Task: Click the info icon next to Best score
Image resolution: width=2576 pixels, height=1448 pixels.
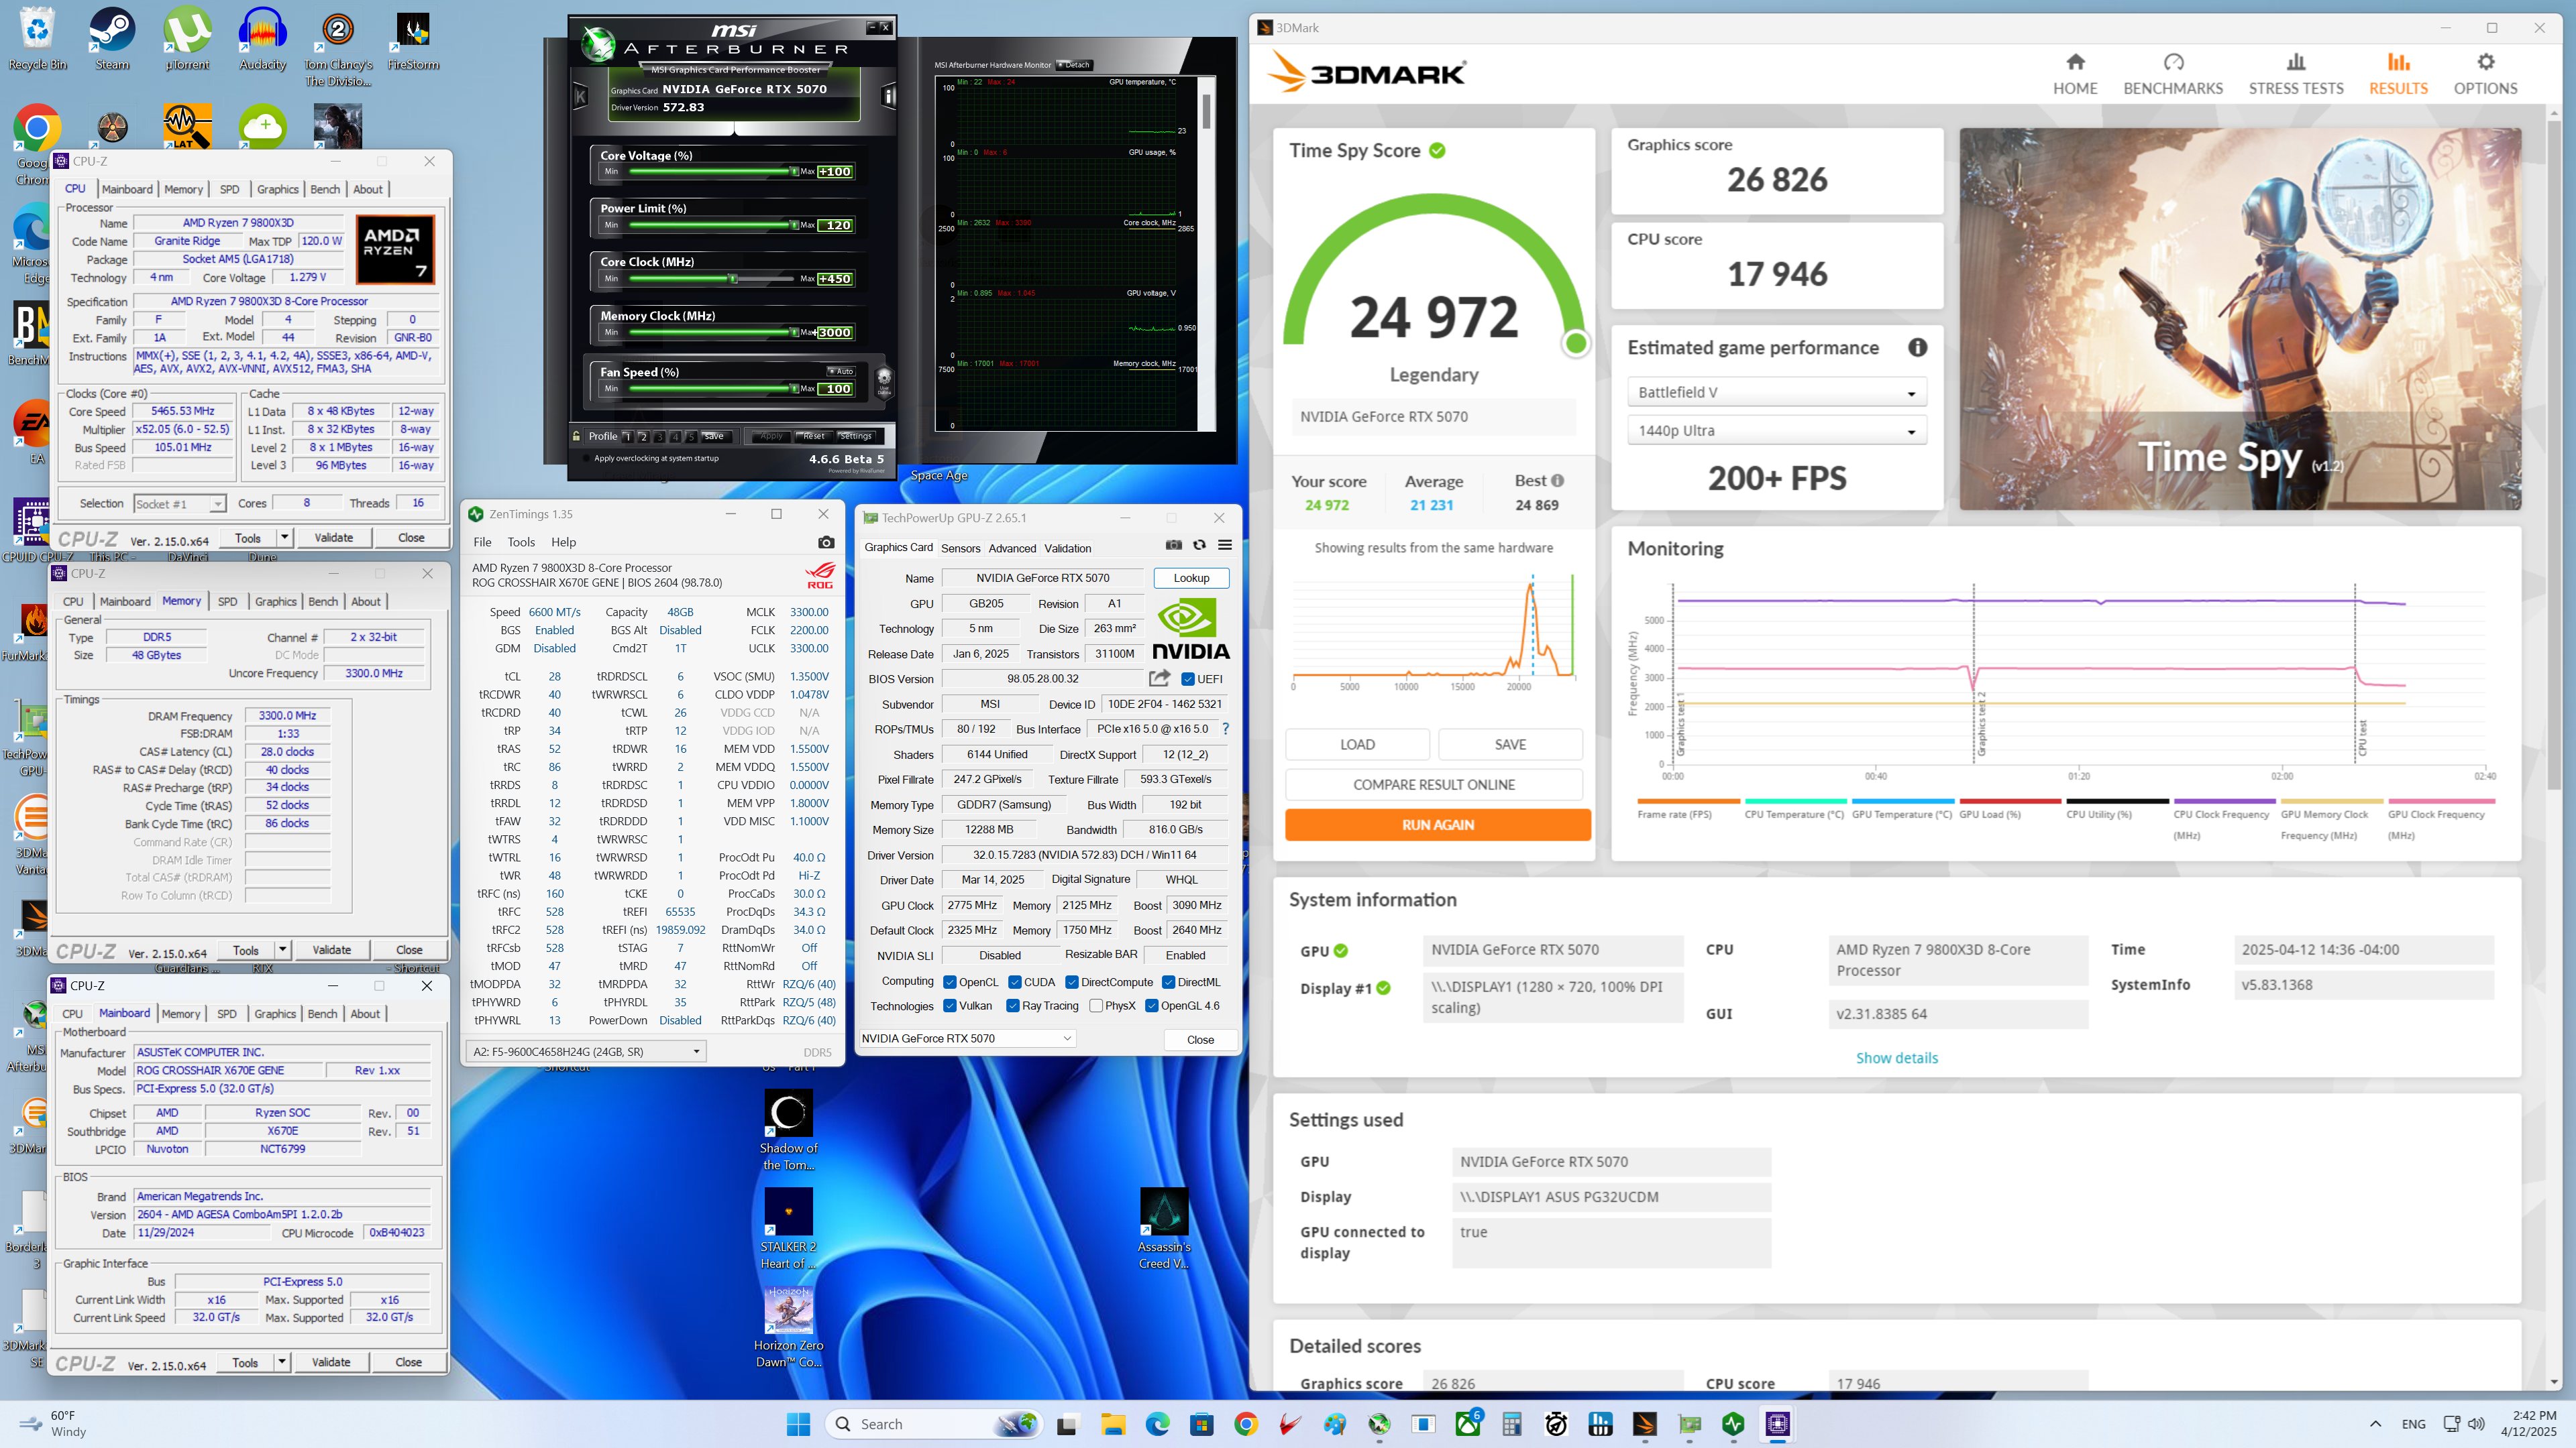Action: coord(1557,481)
